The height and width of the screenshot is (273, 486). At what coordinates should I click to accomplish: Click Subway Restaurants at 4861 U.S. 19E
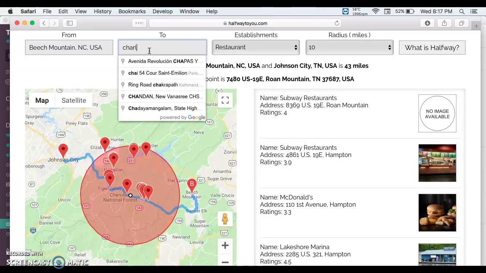click(x=298, y=147)
